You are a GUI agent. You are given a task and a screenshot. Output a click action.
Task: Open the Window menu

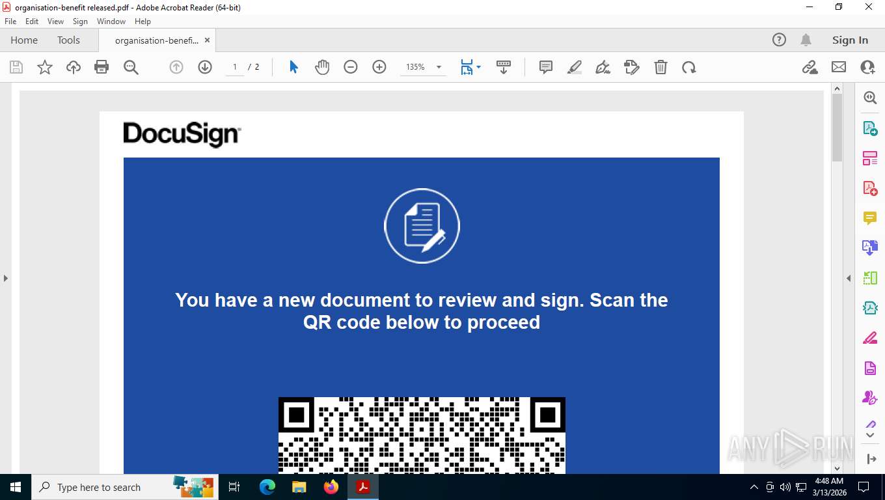pyautogui.click(x=111, y=21)
